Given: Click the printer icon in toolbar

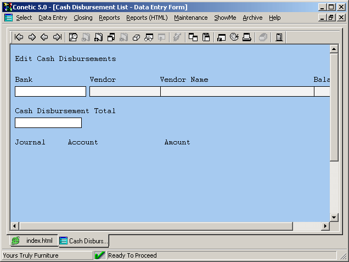Looking at the screenshot, I should click(x=247, y=37).
